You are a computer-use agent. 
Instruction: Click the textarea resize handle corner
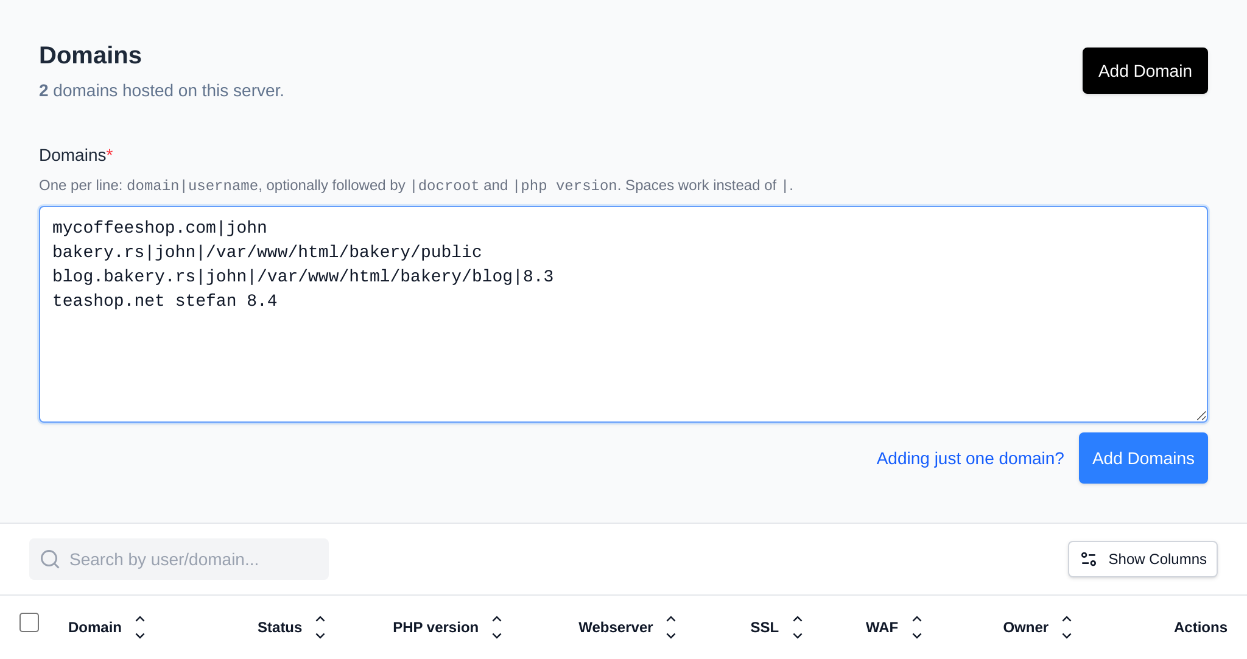pyautogui.click(x=1201, y=415)
